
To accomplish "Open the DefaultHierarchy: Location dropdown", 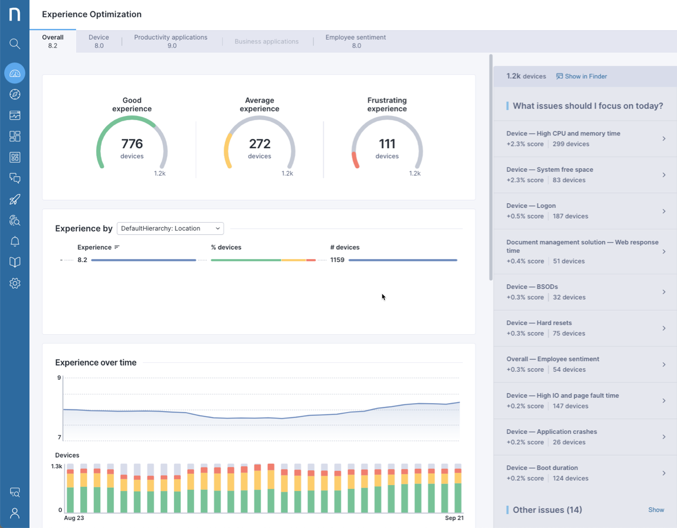I will [170, 228].
